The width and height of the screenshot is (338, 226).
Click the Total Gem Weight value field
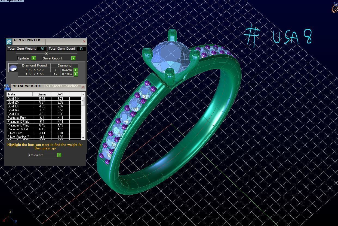[42, 49]
